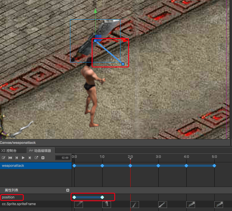The image size is (232, 211).
Task: Click the blue XY move gizmo square
Action: click(98, 38)
